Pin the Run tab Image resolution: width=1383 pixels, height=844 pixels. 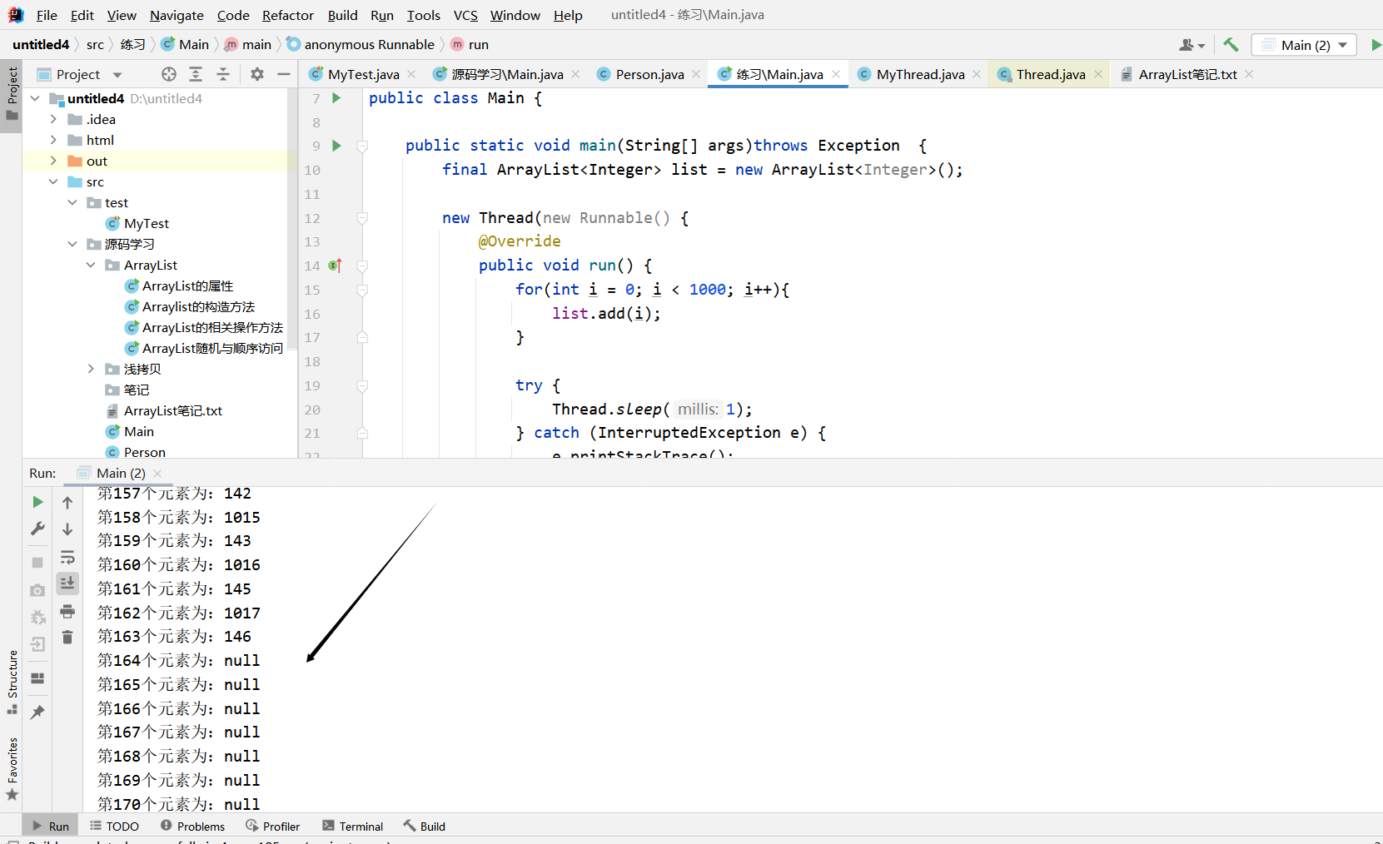coord(37,712)
